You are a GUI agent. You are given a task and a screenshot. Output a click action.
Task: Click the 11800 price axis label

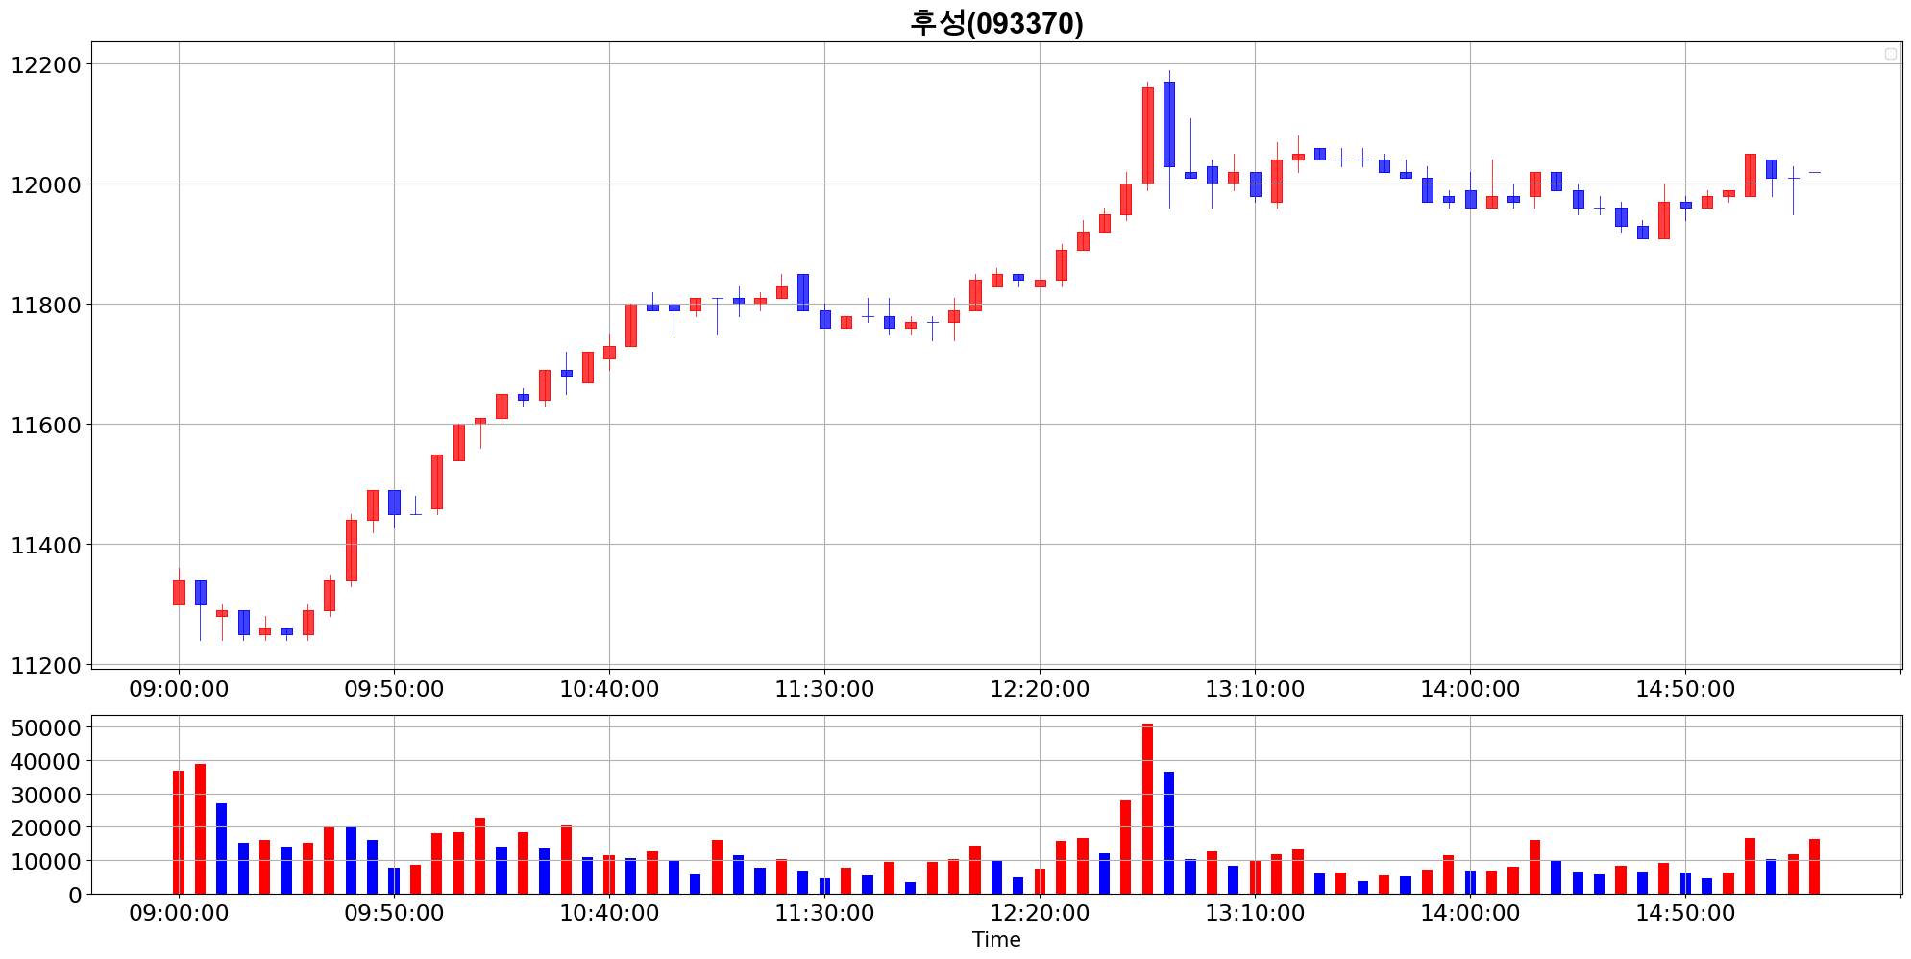46,306
